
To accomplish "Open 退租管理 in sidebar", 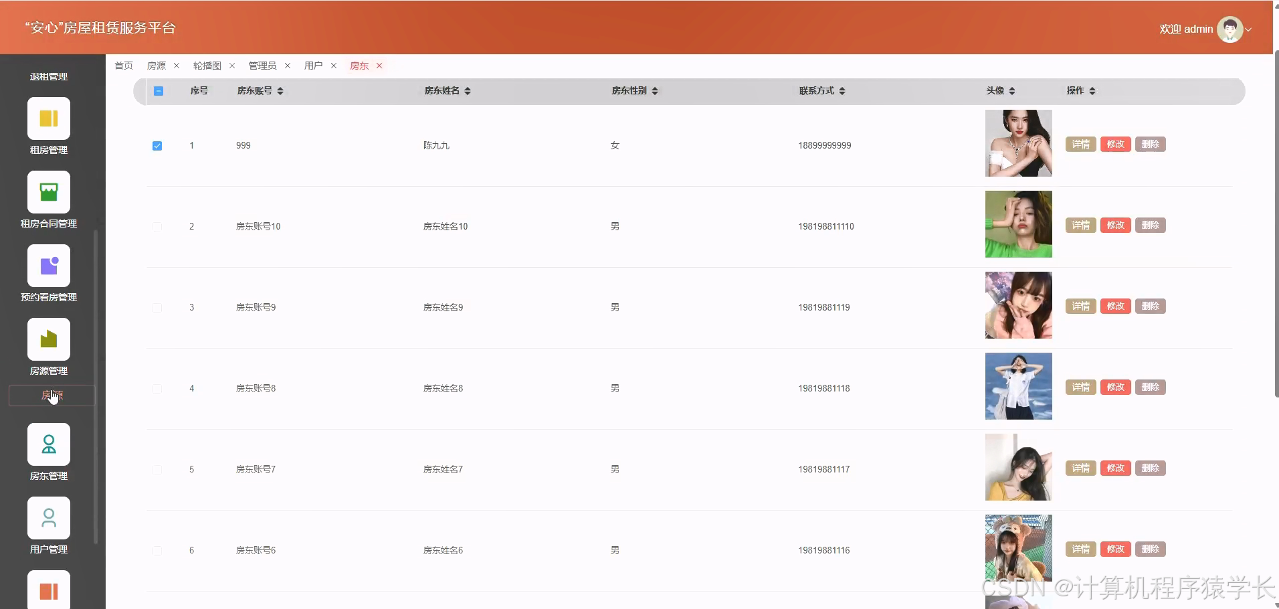I will click(49, 77).
